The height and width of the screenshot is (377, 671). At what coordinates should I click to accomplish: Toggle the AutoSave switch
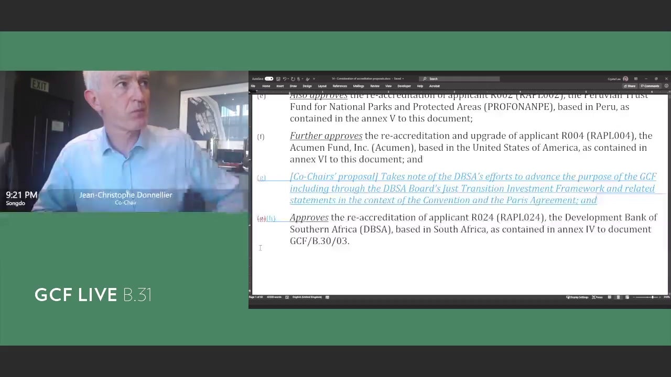click(x=269, y=79)
